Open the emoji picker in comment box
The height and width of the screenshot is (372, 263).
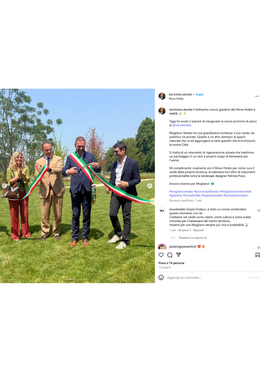coord(161,277)
